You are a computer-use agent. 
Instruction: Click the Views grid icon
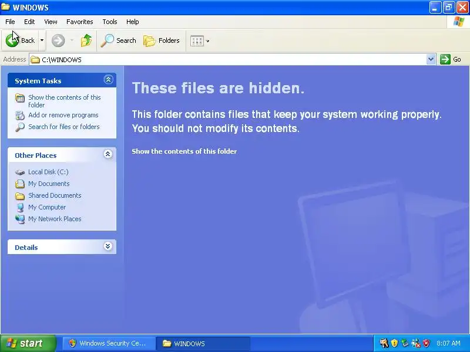pyautogui.click(x=197, y=41)
